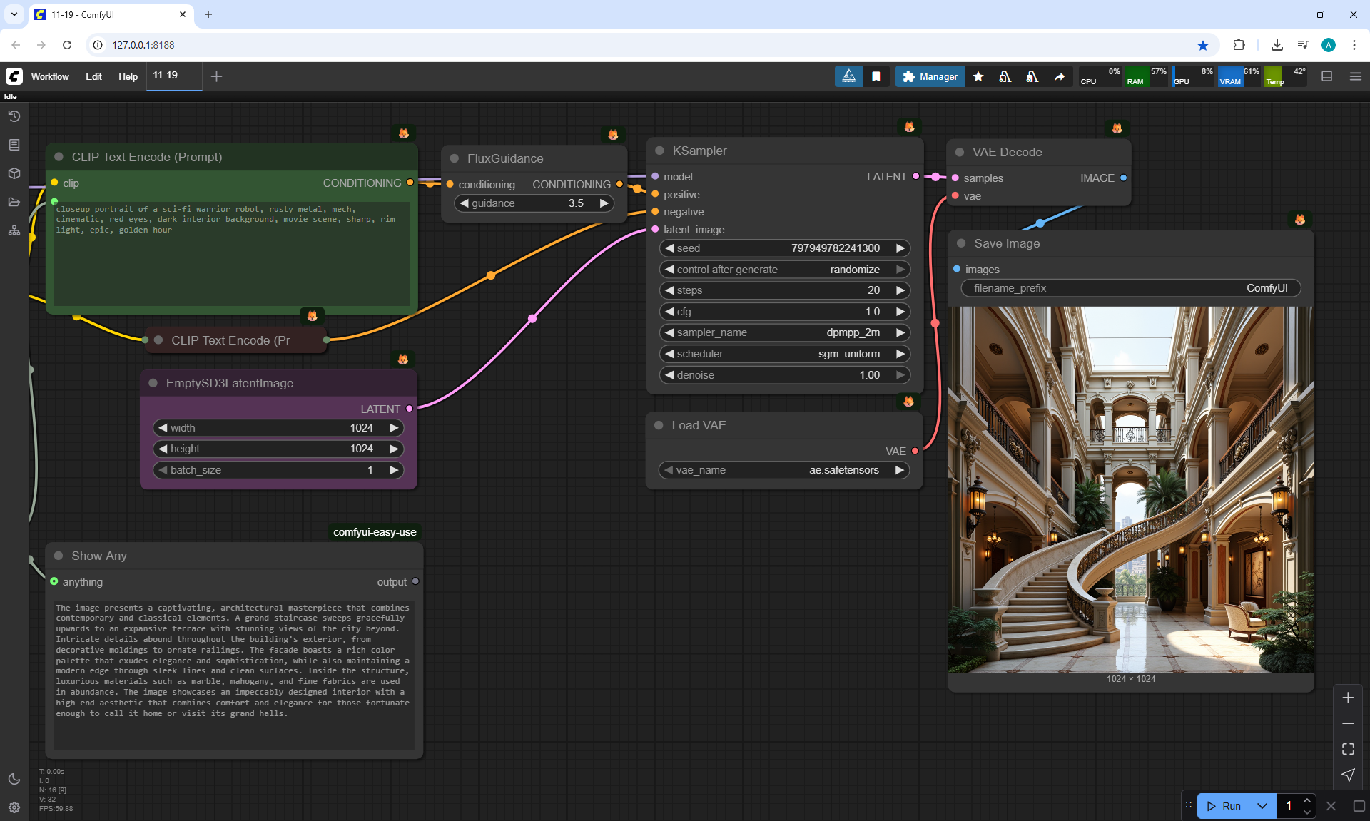Image resolution: width=1370 pixels, height=821 pixels.
Task: Click the share arrow toolbar icon
Action: [1060, 76]
